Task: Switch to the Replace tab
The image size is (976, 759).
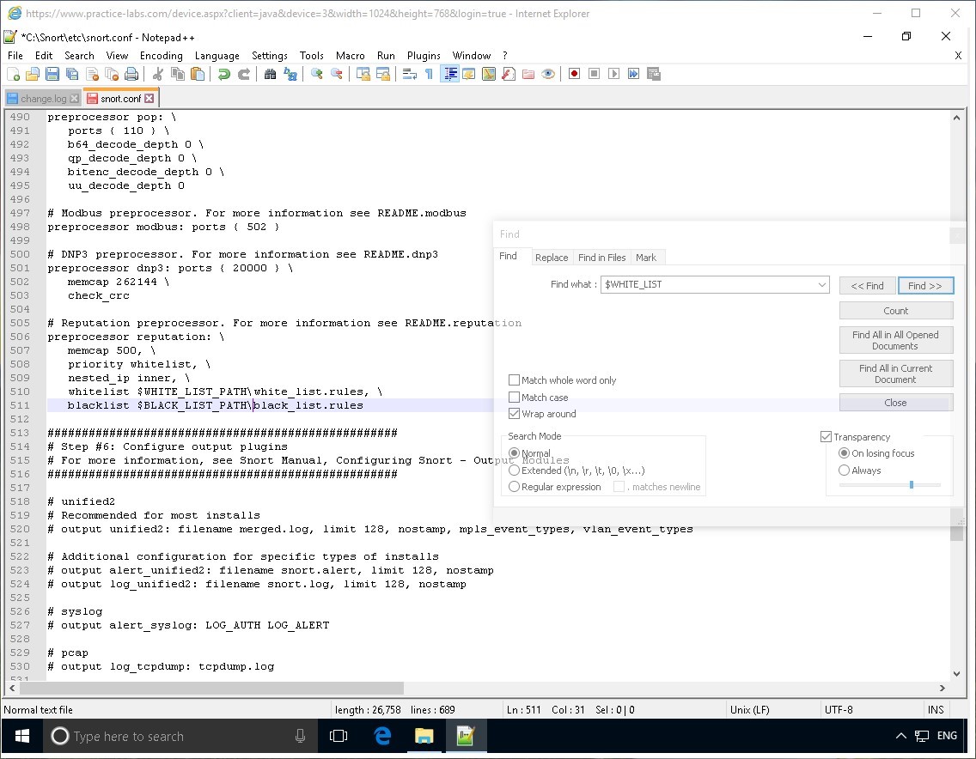Action: 551,258
